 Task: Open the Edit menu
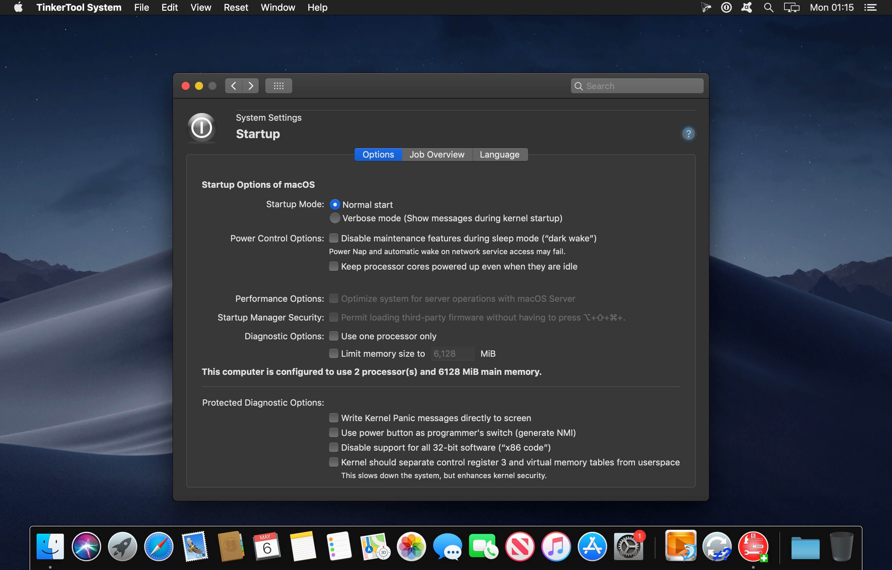pyautogui.click(x=170, y=7)
